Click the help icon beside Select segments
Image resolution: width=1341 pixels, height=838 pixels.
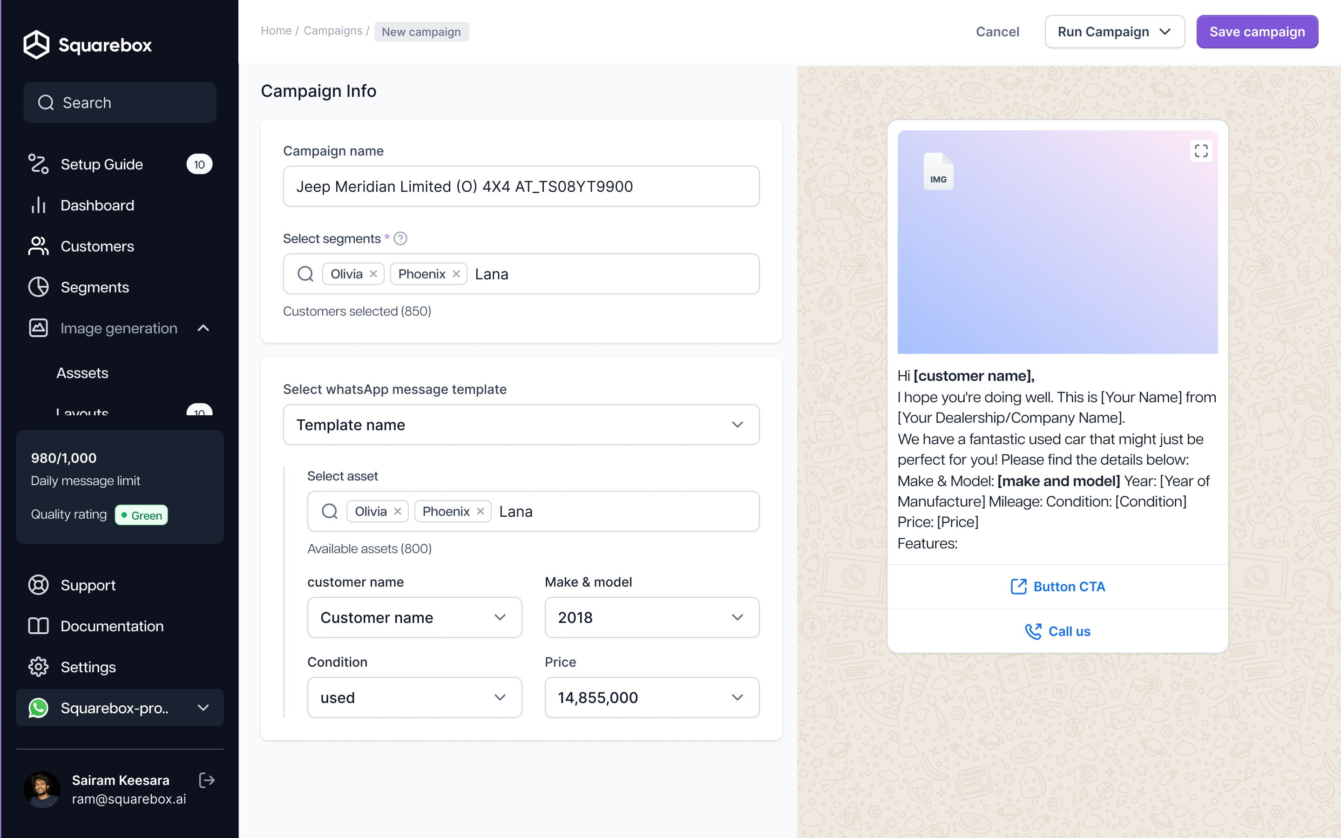pos(400,238)
